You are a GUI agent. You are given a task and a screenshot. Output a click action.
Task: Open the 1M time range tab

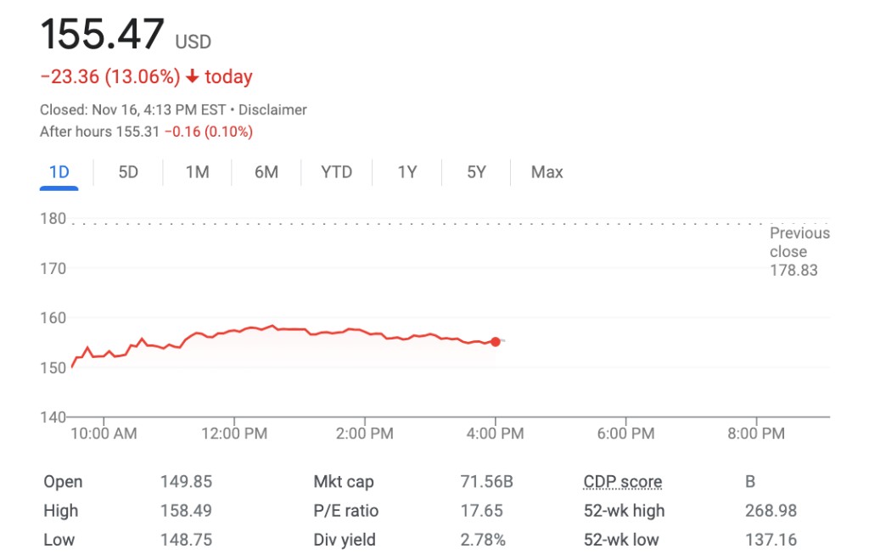tap(197, 172)
